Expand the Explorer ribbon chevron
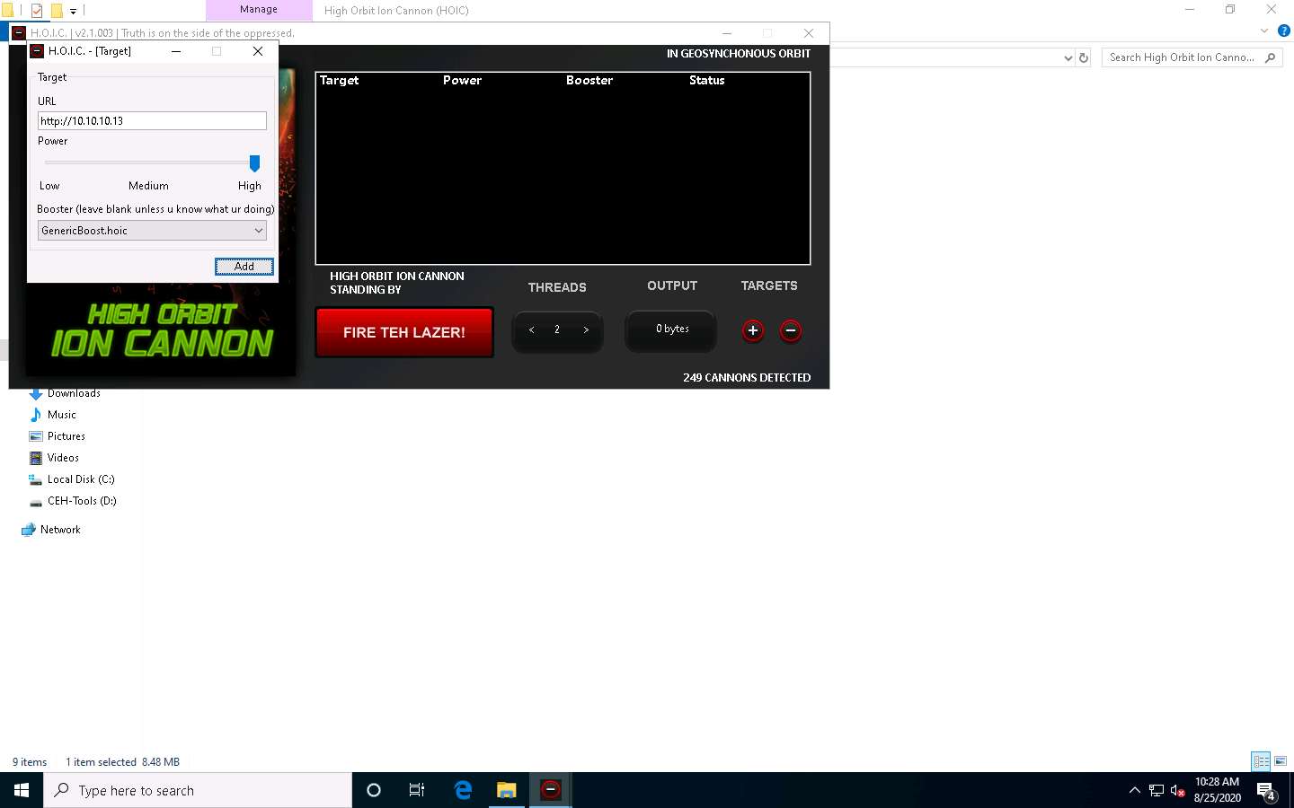The image size is (1294, 808). 1264,31
